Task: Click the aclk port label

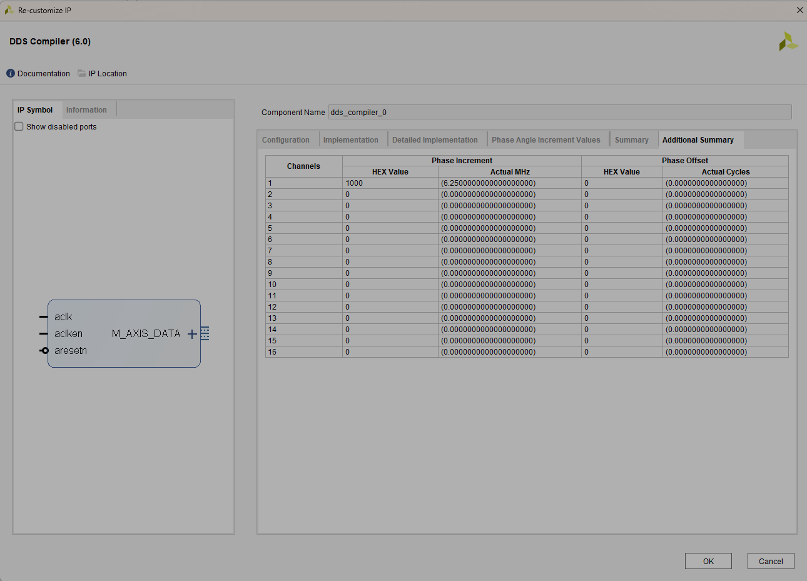Action: [x=63, y=317]
